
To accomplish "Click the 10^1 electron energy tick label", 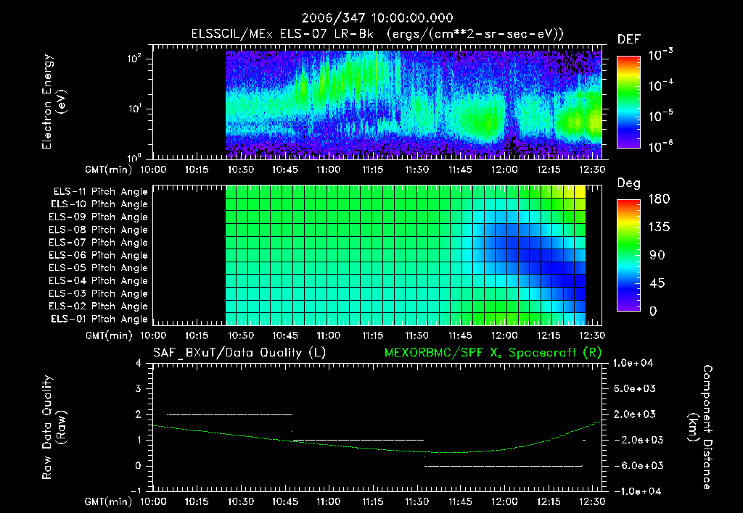I will [134, 109].
